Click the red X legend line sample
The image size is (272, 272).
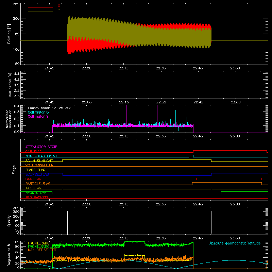(40, 7)
